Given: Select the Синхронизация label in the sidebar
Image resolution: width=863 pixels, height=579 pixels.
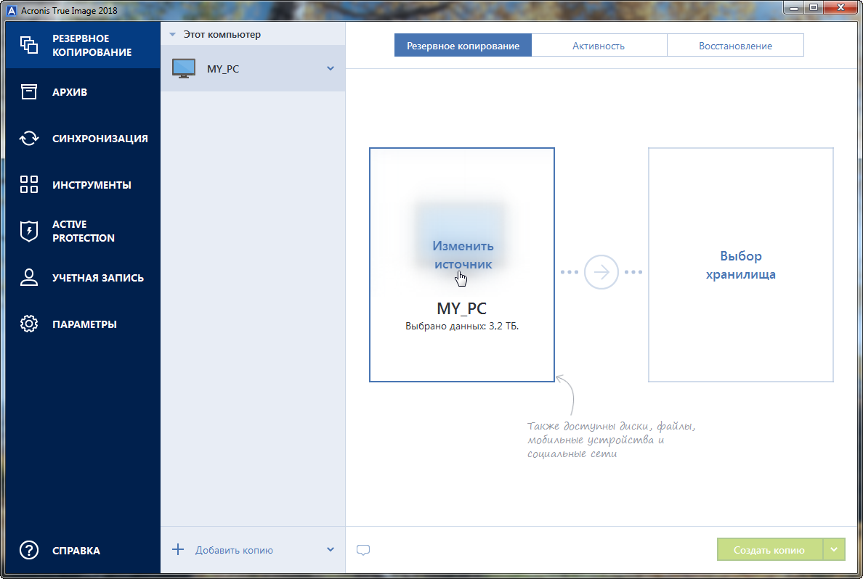Looking at the screenshot, I should coord(100,139).
